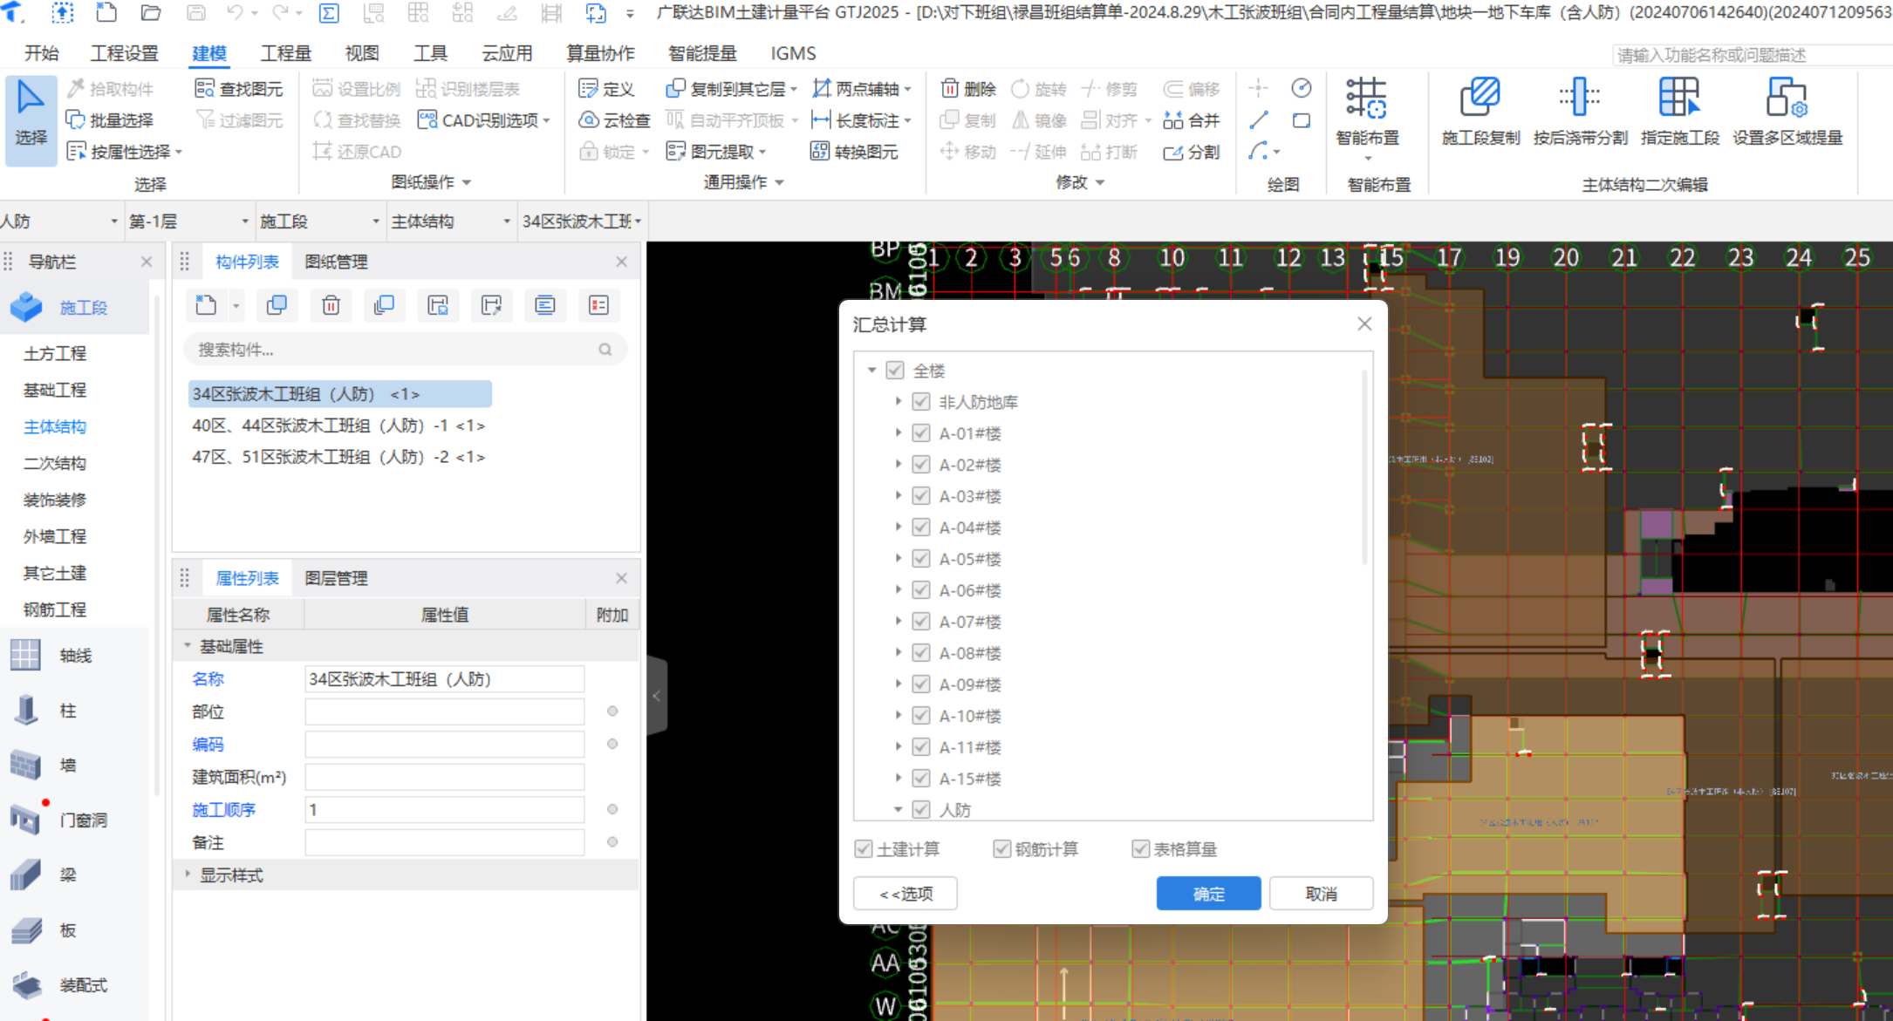
Task: Click the 施工段复制 icon
Action: pyautogui.click(x=1480, y=98)
